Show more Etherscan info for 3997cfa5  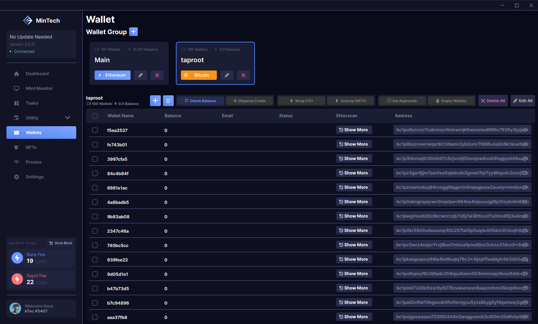[354, 159]
